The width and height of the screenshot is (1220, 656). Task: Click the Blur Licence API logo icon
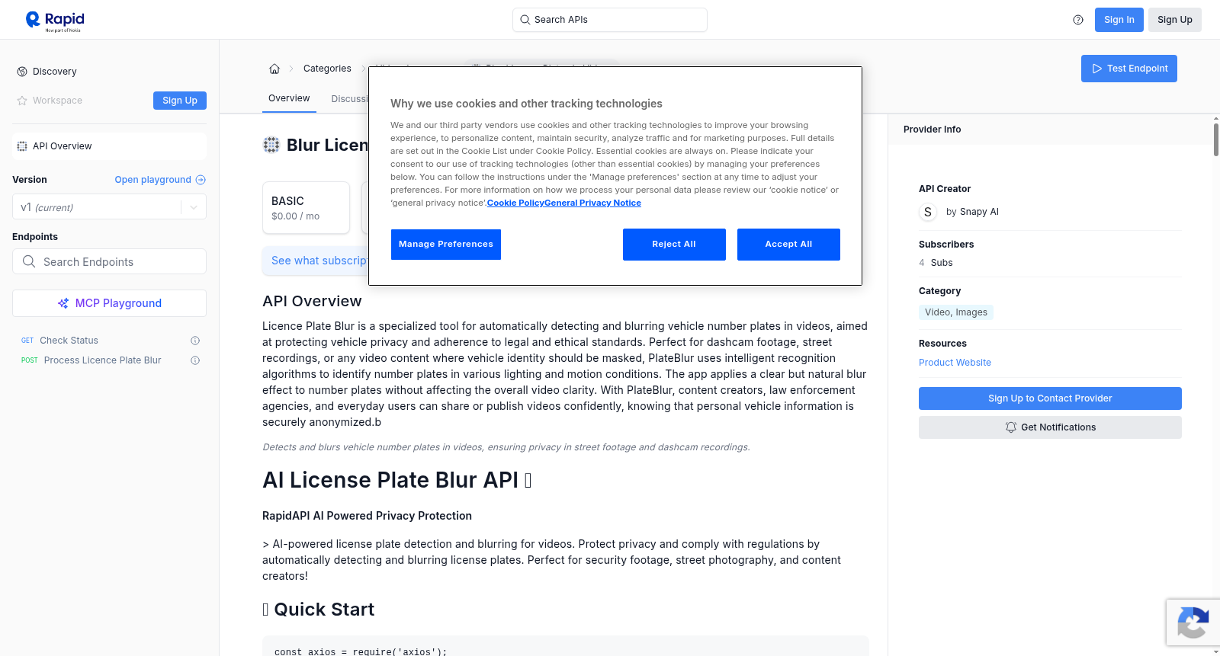pyautogui.click(x=271, y=145)
